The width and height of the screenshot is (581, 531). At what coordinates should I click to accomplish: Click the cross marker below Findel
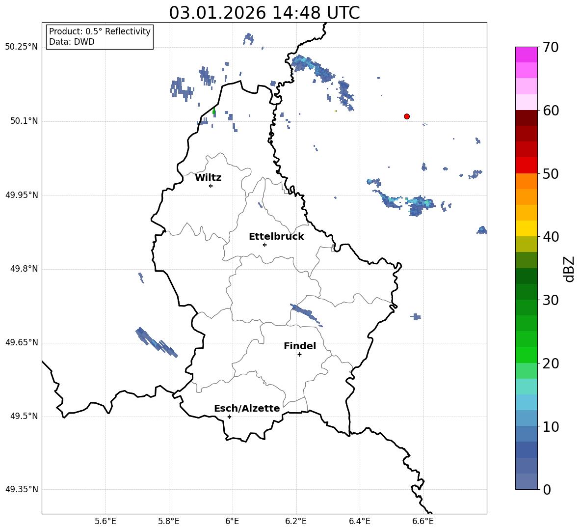[299, 355]
